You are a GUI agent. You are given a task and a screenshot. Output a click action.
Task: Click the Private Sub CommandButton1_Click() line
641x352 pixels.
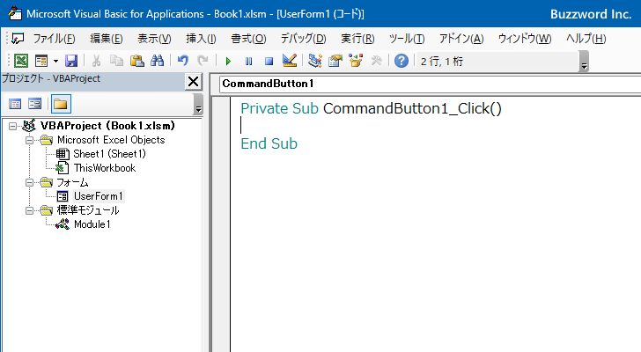point(371,108)
